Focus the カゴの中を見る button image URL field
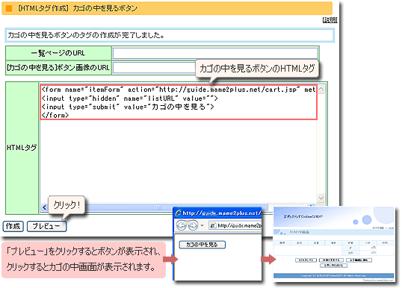 [155, 68]
